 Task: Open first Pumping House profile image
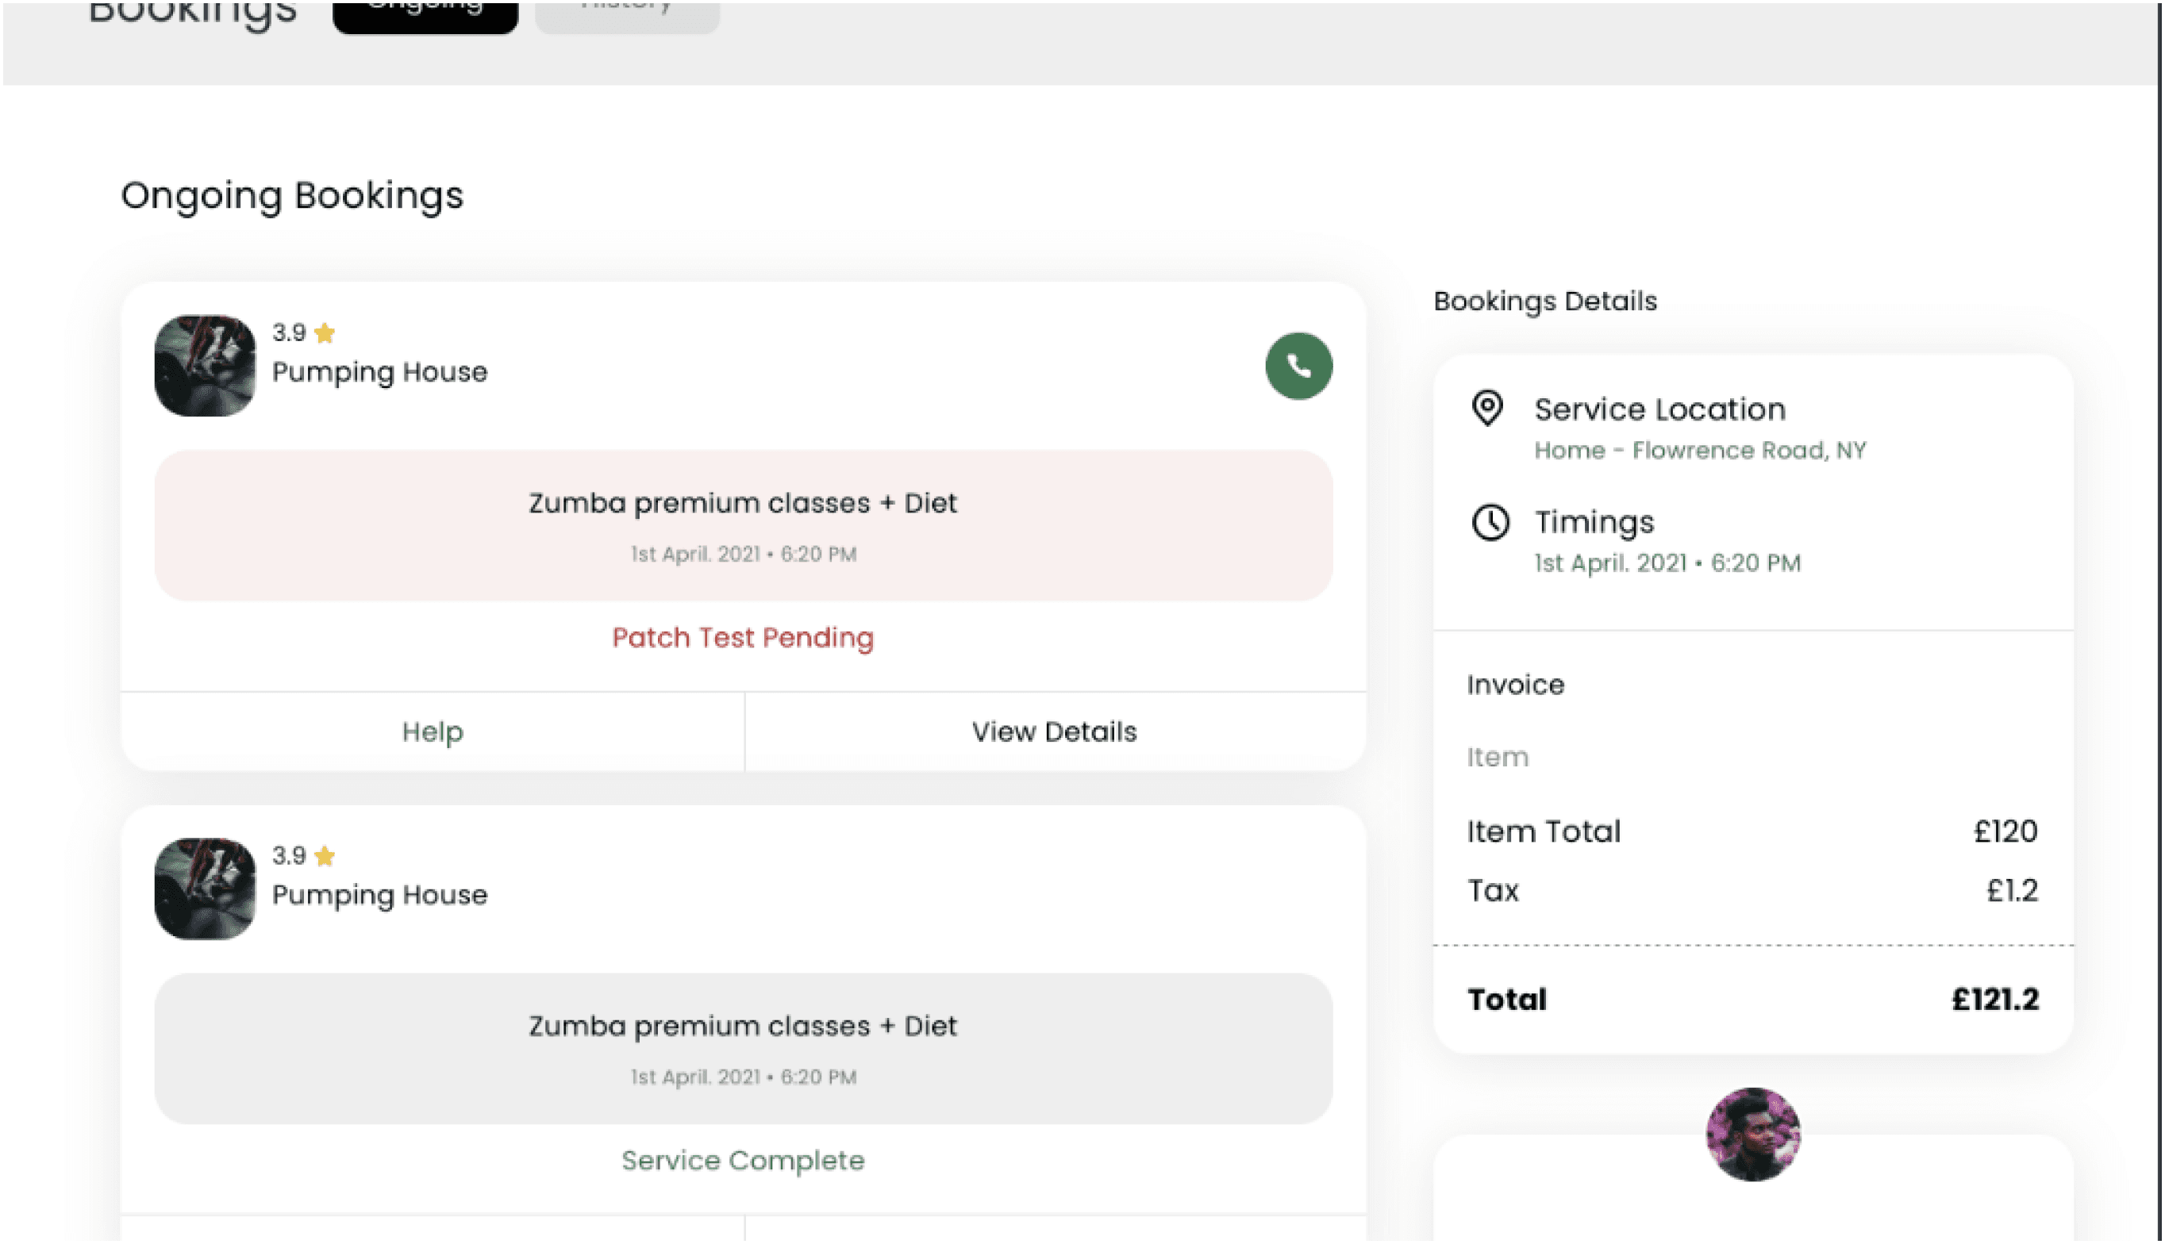click(204, 365)
